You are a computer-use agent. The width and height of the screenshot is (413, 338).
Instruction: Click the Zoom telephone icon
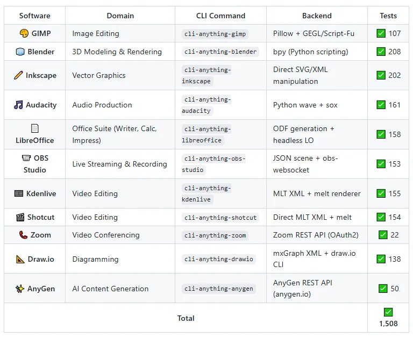tap(23, 235)
